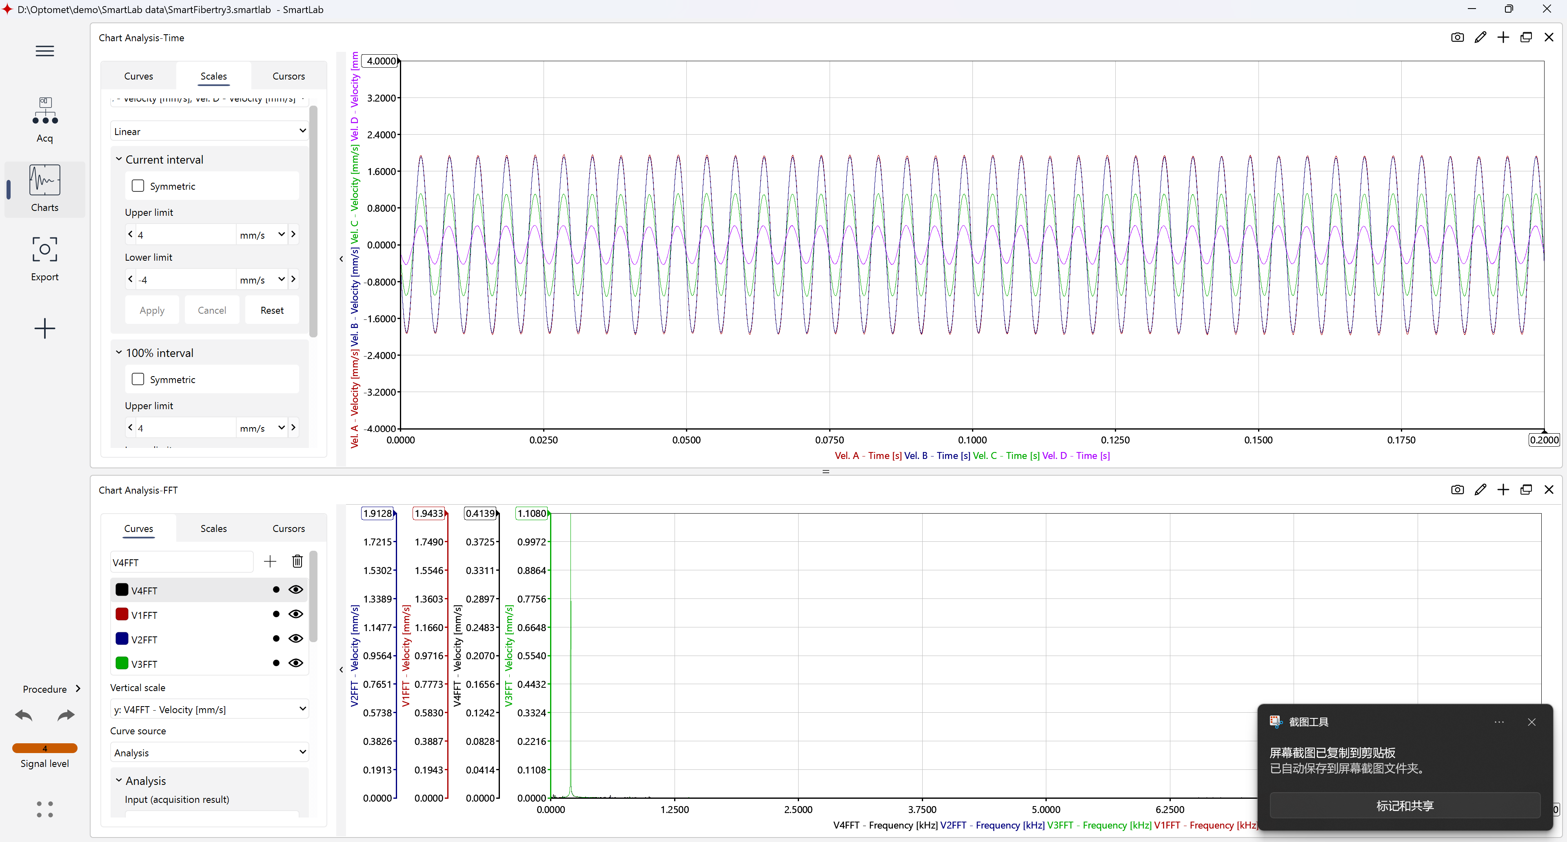Click pencil edit icon in Chart Analysis-FFT
The width and height of the screenshot is (1567, 842).
pos(1480,490)
